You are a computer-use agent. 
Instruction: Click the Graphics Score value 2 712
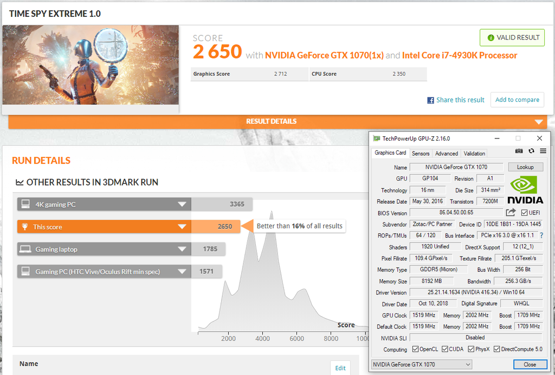(280, 74)
